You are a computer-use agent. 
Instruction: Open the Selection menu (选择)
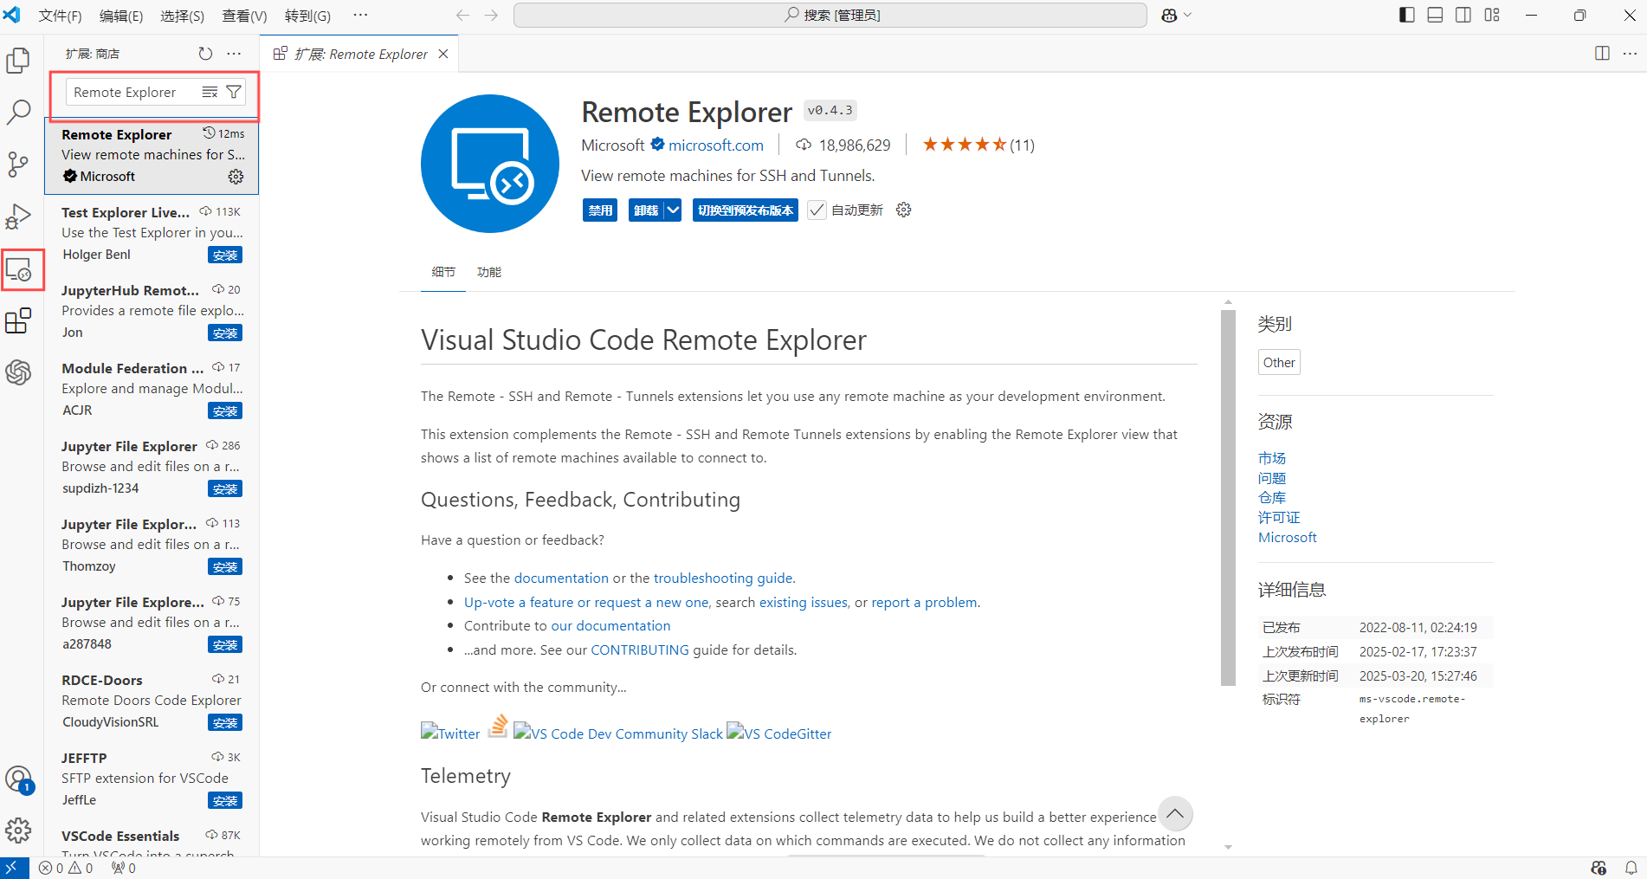coord(182,16)
